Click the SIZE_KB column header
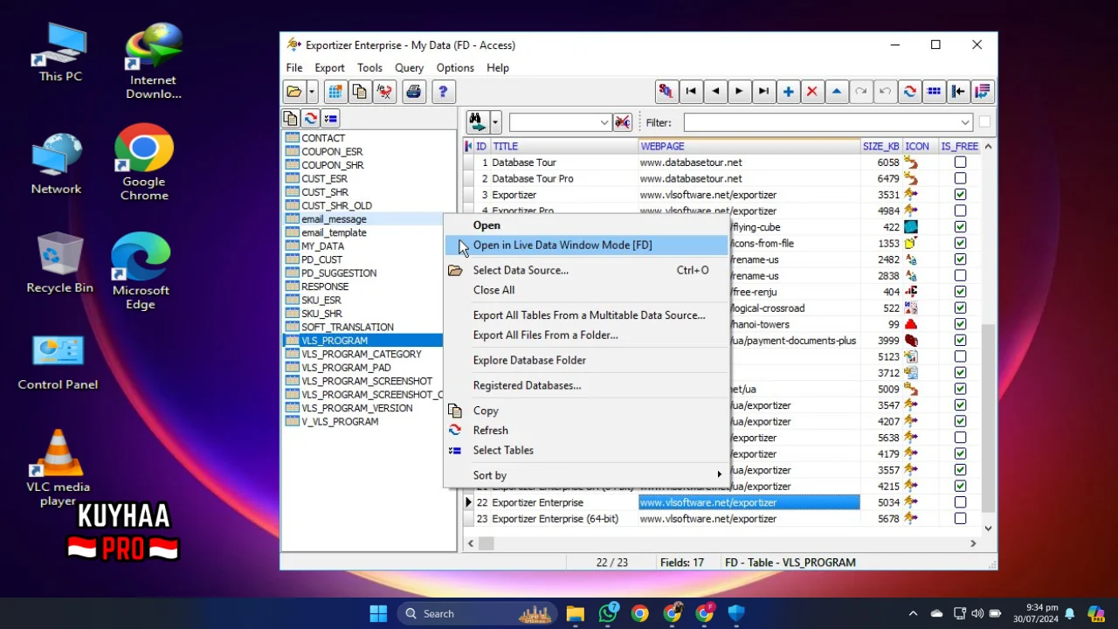Screen dimensions: 1118x629 click(880, 147)
